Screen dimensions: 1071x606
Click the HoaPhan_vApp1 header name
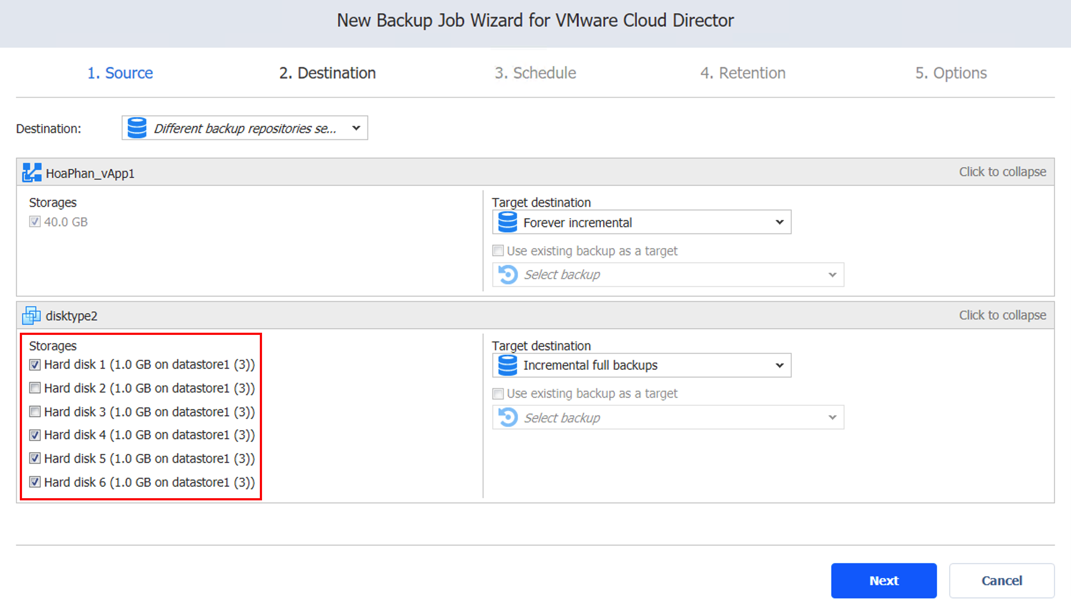click(x=90, y=173)
